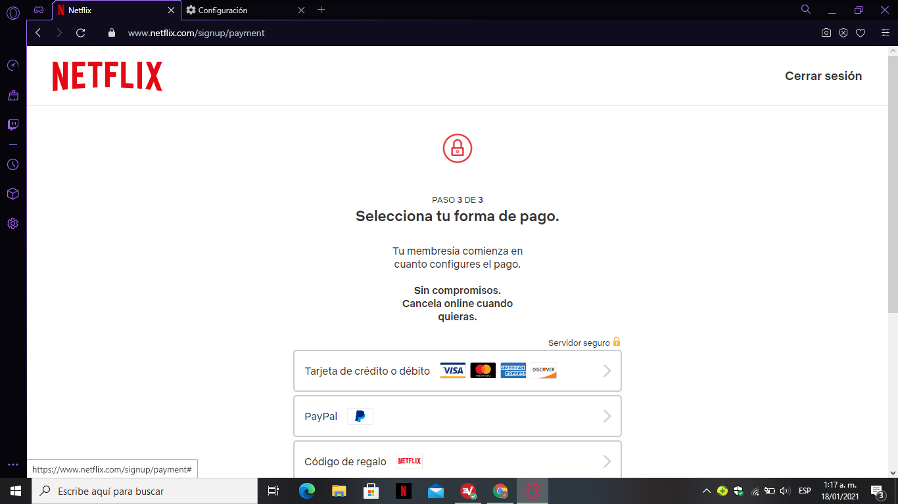This screenshot has height=504, width=898.
Task: Click the volume speaker tray icon
Action: 784,491
